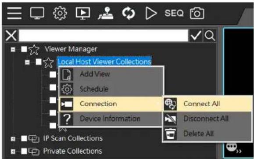Image resolution: width=254 pixels, height=159 pixels.
Task: Click the Delete All trash icon
Action: point(170,134)
